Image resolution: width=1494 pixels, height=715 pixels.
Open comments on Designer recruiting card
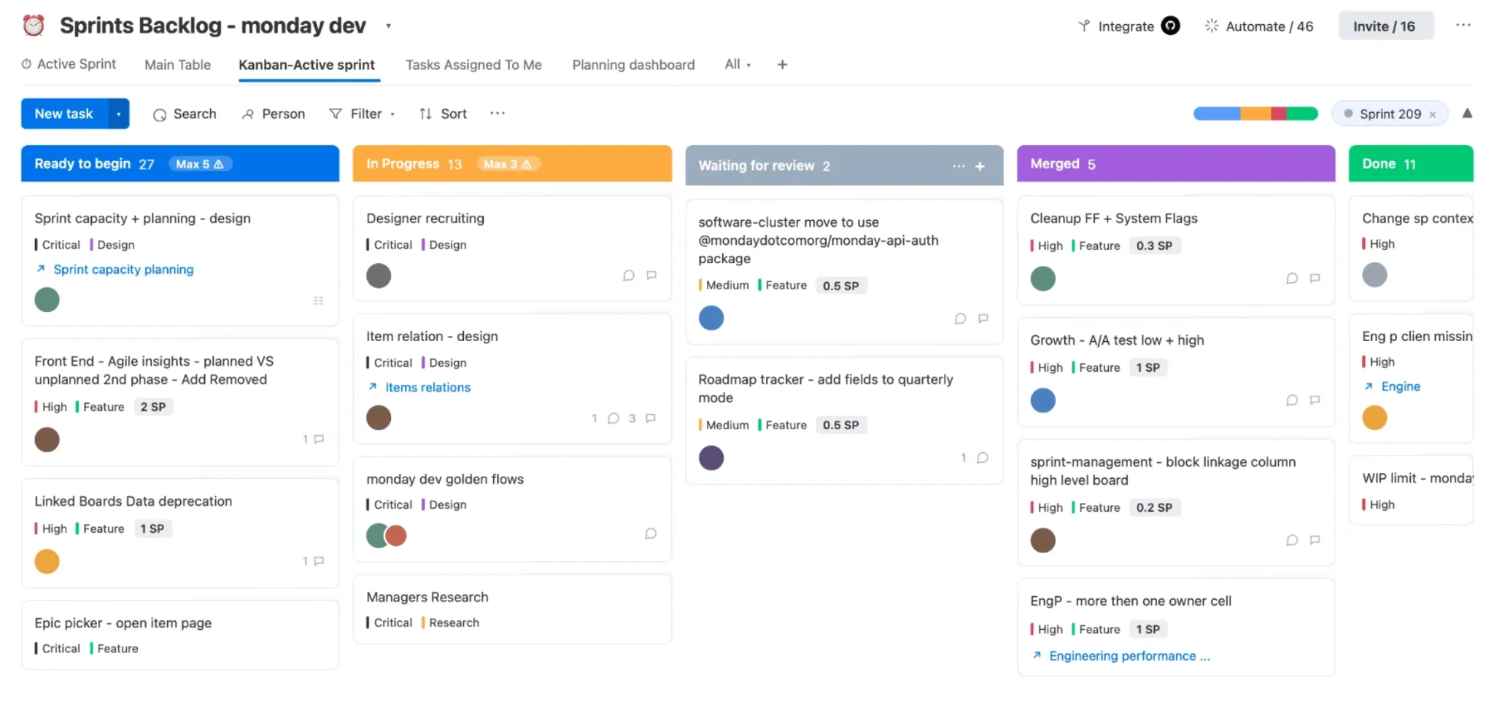pyautogui.click(x=628, y=276)
